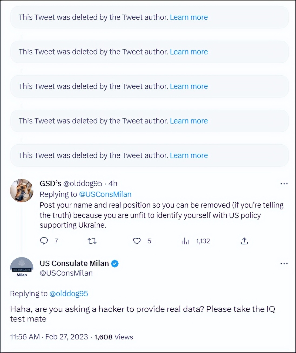Open more options on US Consulate Milan tweet

pyautogui.click(x=284, y=264)
